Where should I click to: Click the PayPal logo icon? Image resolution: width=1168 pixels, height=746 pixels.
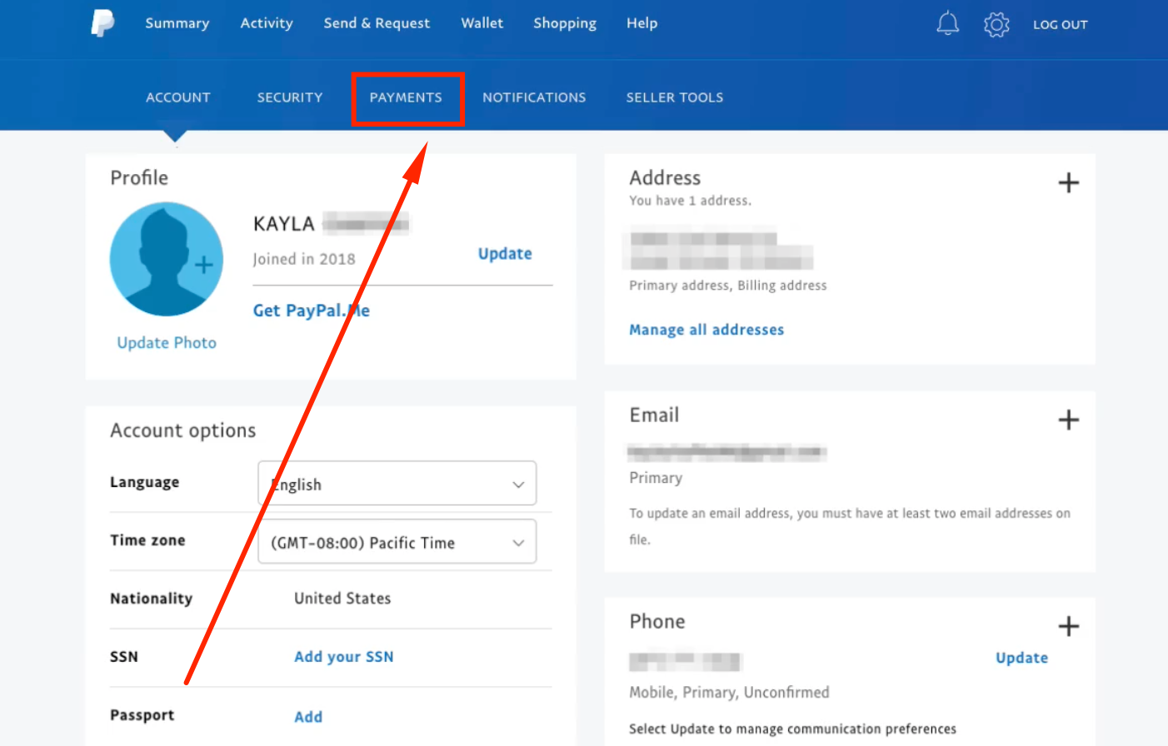(x=102, y=23)
